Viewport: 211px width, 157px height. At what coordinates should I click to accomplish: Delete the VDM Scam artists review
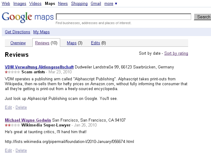21,108
